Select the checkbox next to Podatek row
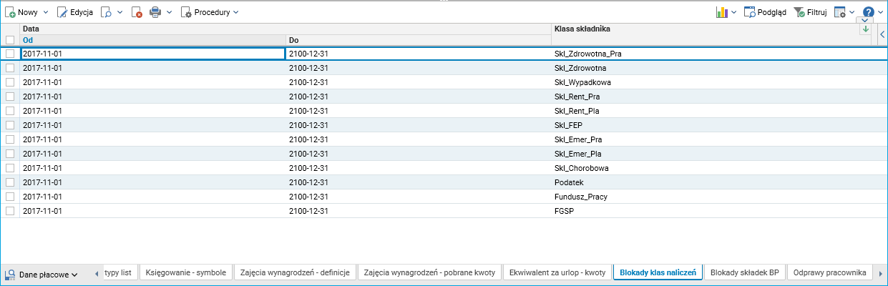 [x=10, y=182]
